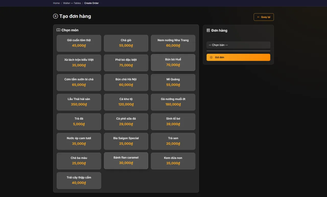The width and height of the screenshot is (327, 197).
Task: Open the Chọn bàn table dropdown
Action: click(238, 45)
